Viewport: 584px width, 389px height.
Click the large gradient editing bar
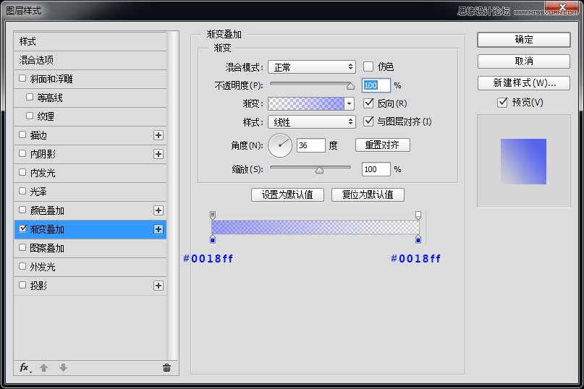[x=315, y=227]
